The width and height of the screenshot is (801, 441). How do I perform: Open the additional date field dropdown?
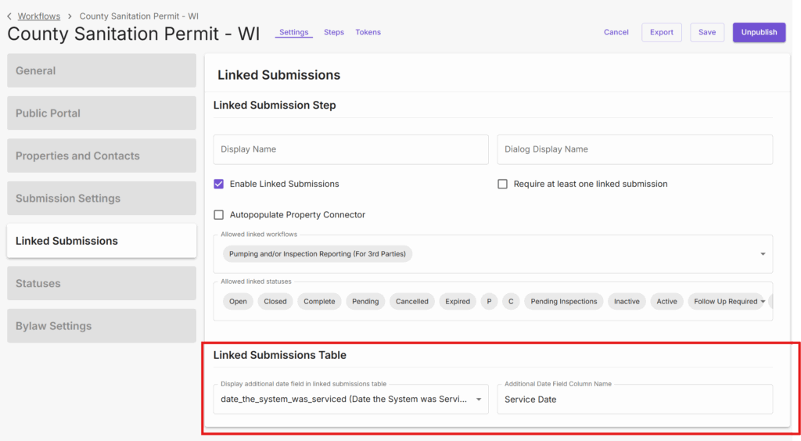click(479, 399)
